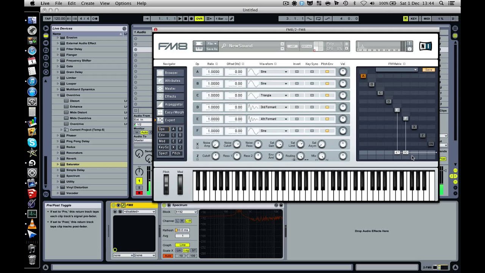Toggle Ableton draw mode pencil

[x=232, y=19]
